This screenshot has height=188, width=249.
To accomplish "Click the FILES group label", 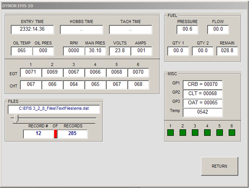I will click(x=13, y=101).
